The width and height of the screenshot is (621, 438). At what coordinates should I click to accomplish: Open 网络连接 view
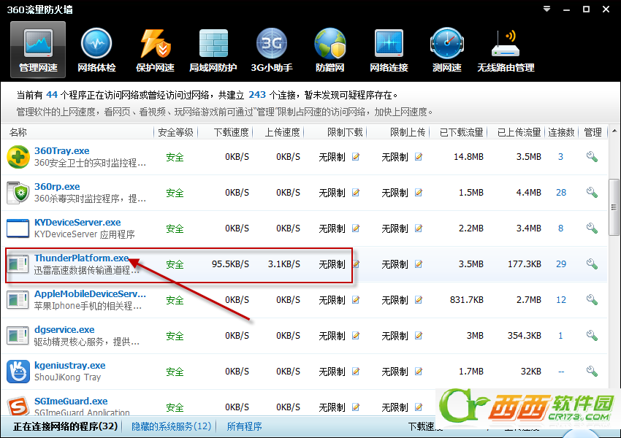click(389, 50)
